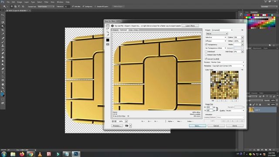Screen dimensions: 279x157
Task: Click the image width input field
Action: [x=210, y=107]
